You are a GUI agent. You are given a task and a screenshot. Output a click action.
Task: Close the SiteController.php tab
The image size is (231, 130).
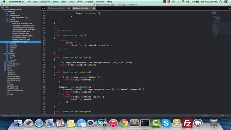click(94, 8)
